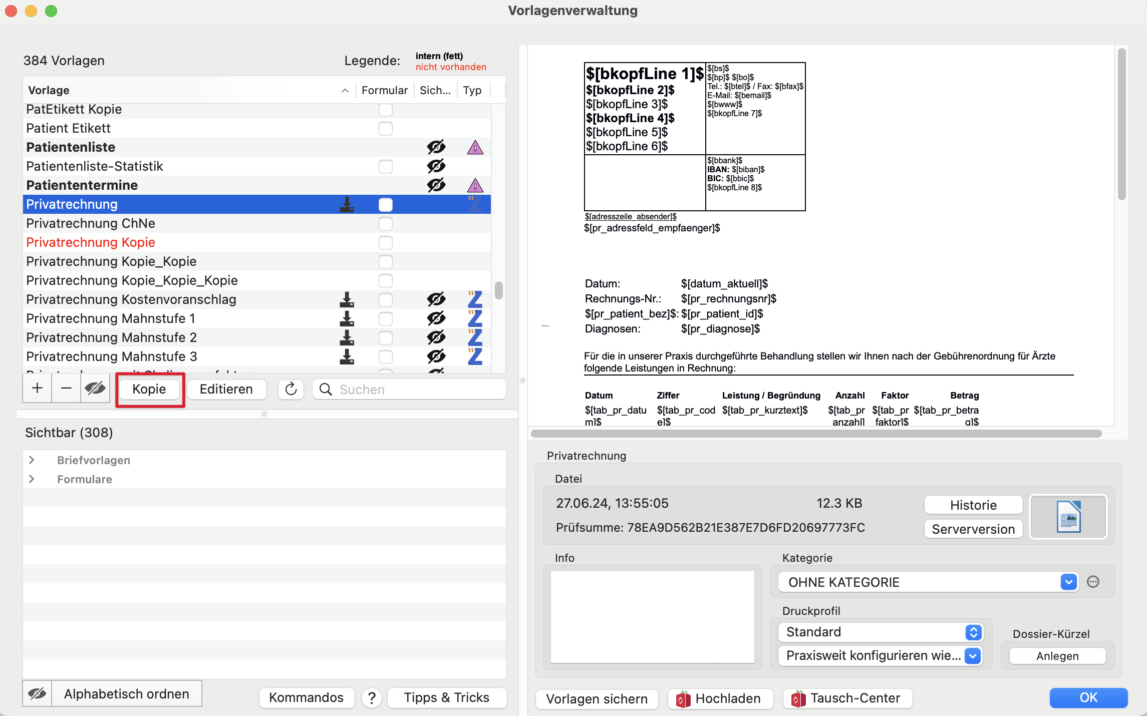This screenshot has width=1147, height=716.
Task: Click the download icon in Privatrechnung row
Action: click(347, 204)
